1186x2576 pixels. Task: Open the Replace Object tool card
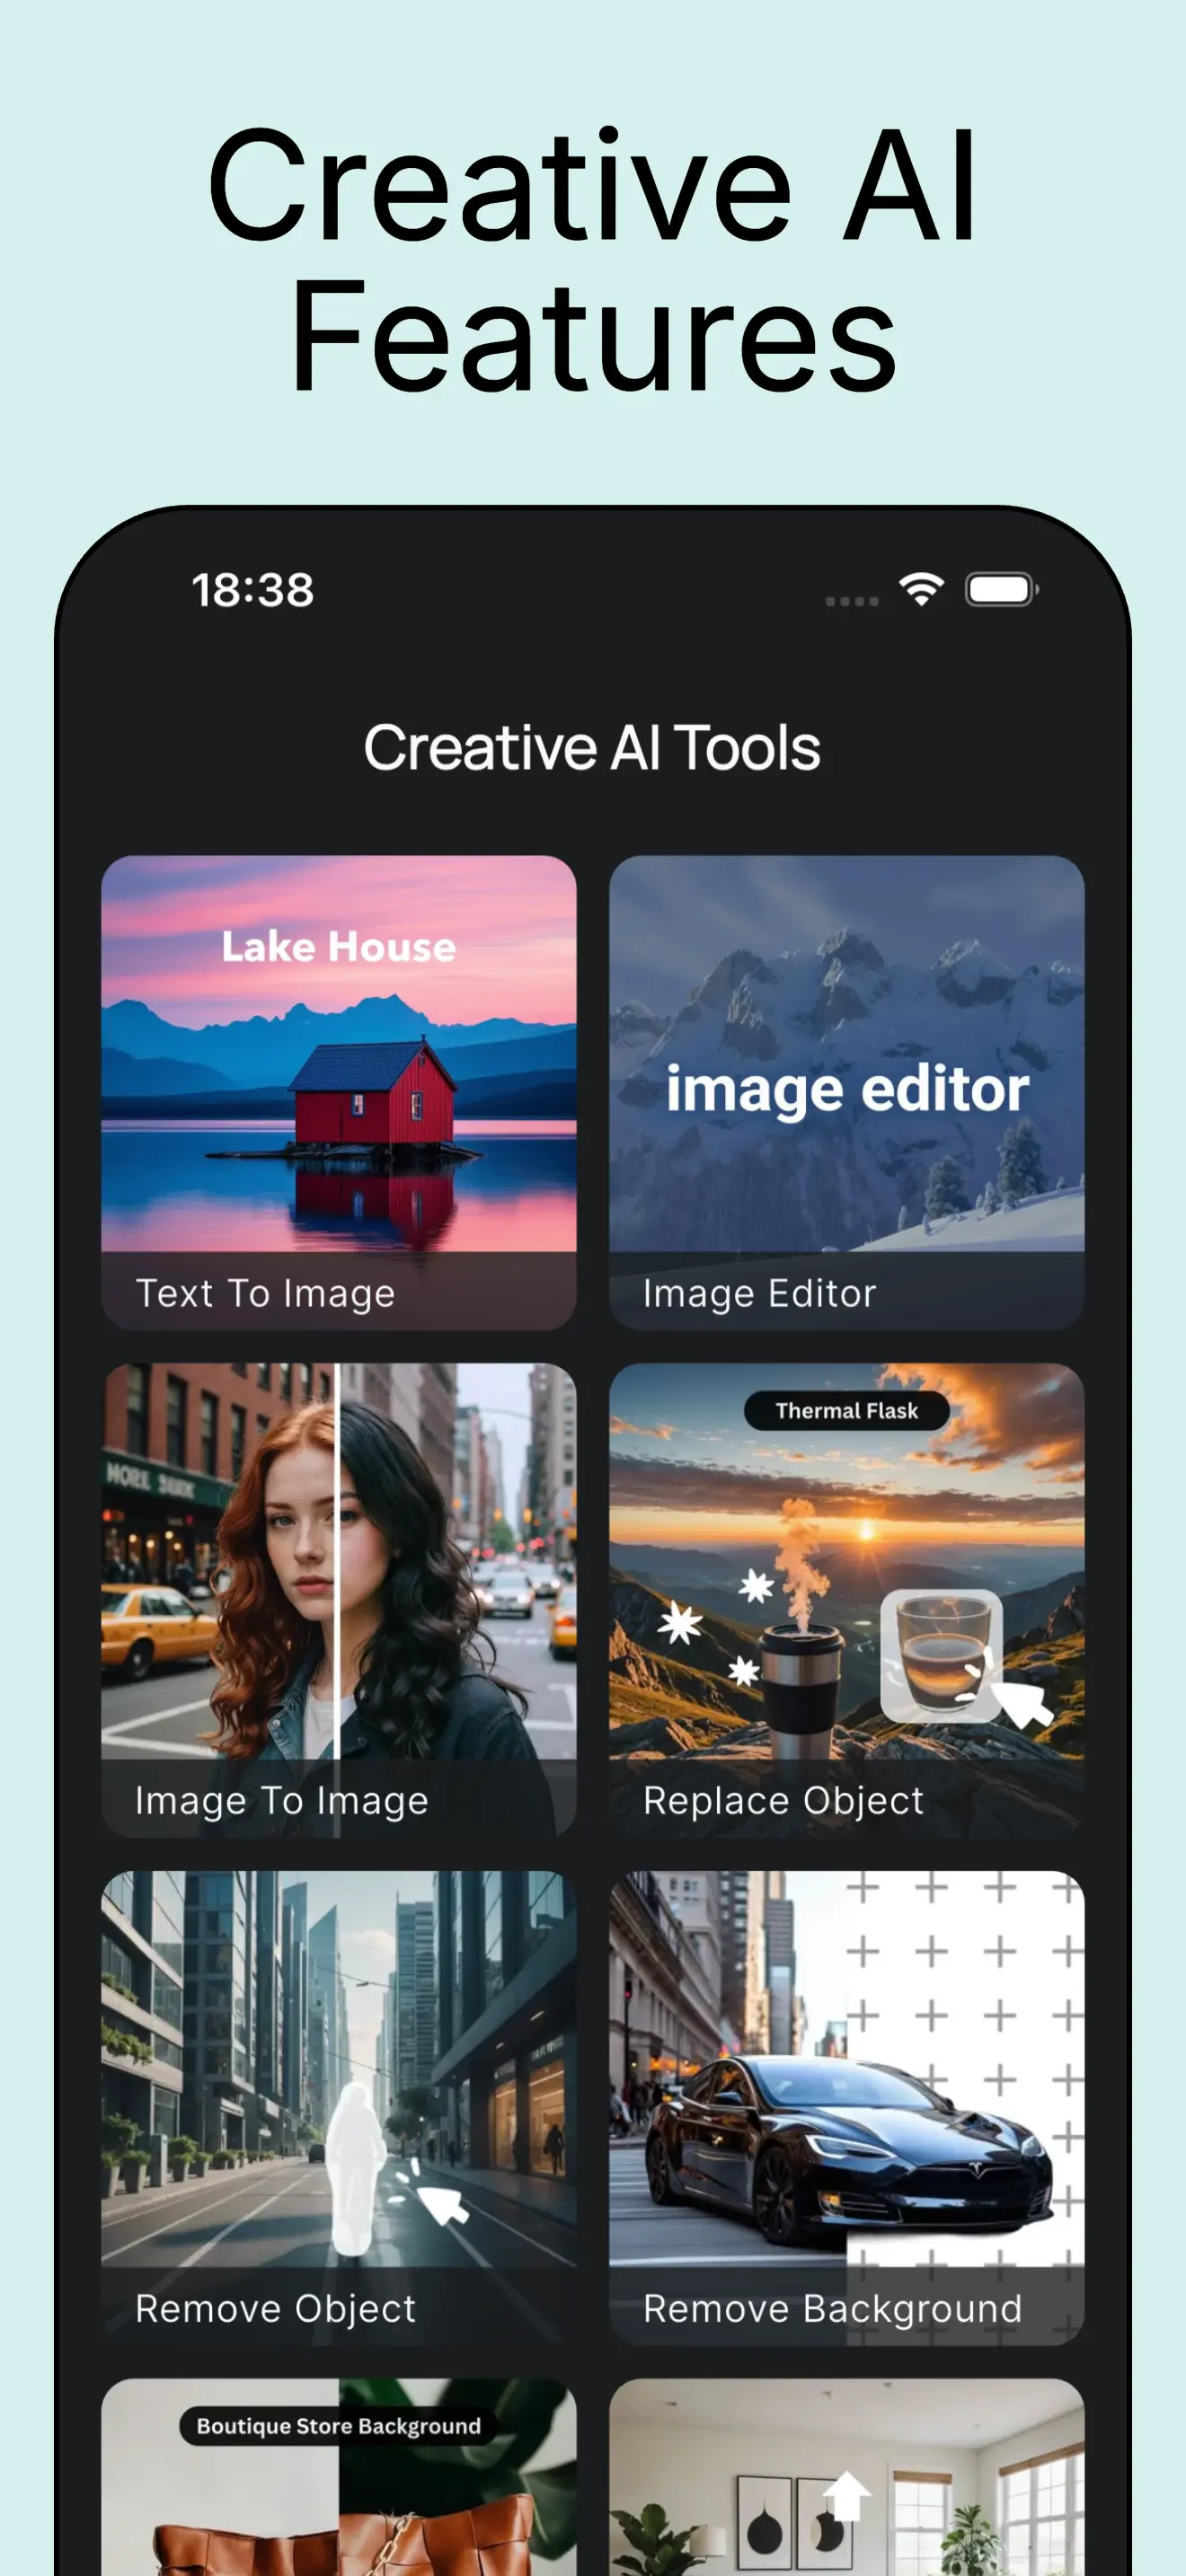click(846, 1600)
